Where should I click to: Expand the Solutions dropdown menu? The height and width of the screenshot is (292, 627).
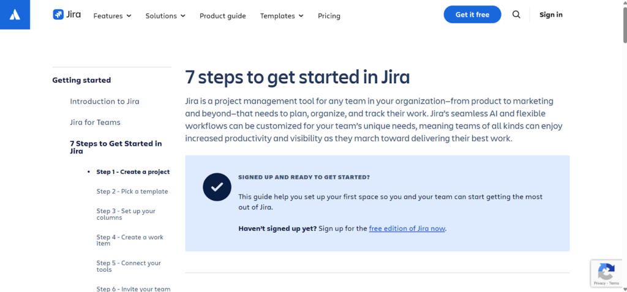[x=165, y=16]
